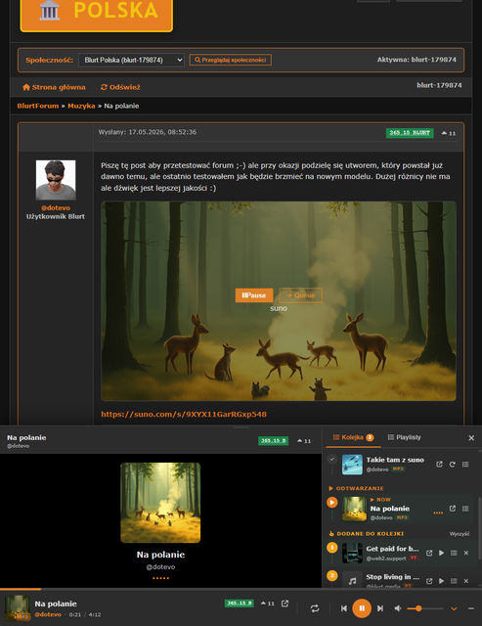Toggle checkmark on Takie tam z suno
482x626 pixels.
[x=332, y=459]
